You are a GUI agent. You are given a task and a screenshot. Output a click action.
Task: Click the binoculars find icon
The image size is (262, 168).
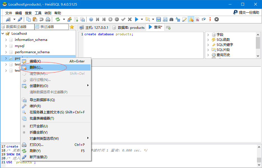[171, 19]
